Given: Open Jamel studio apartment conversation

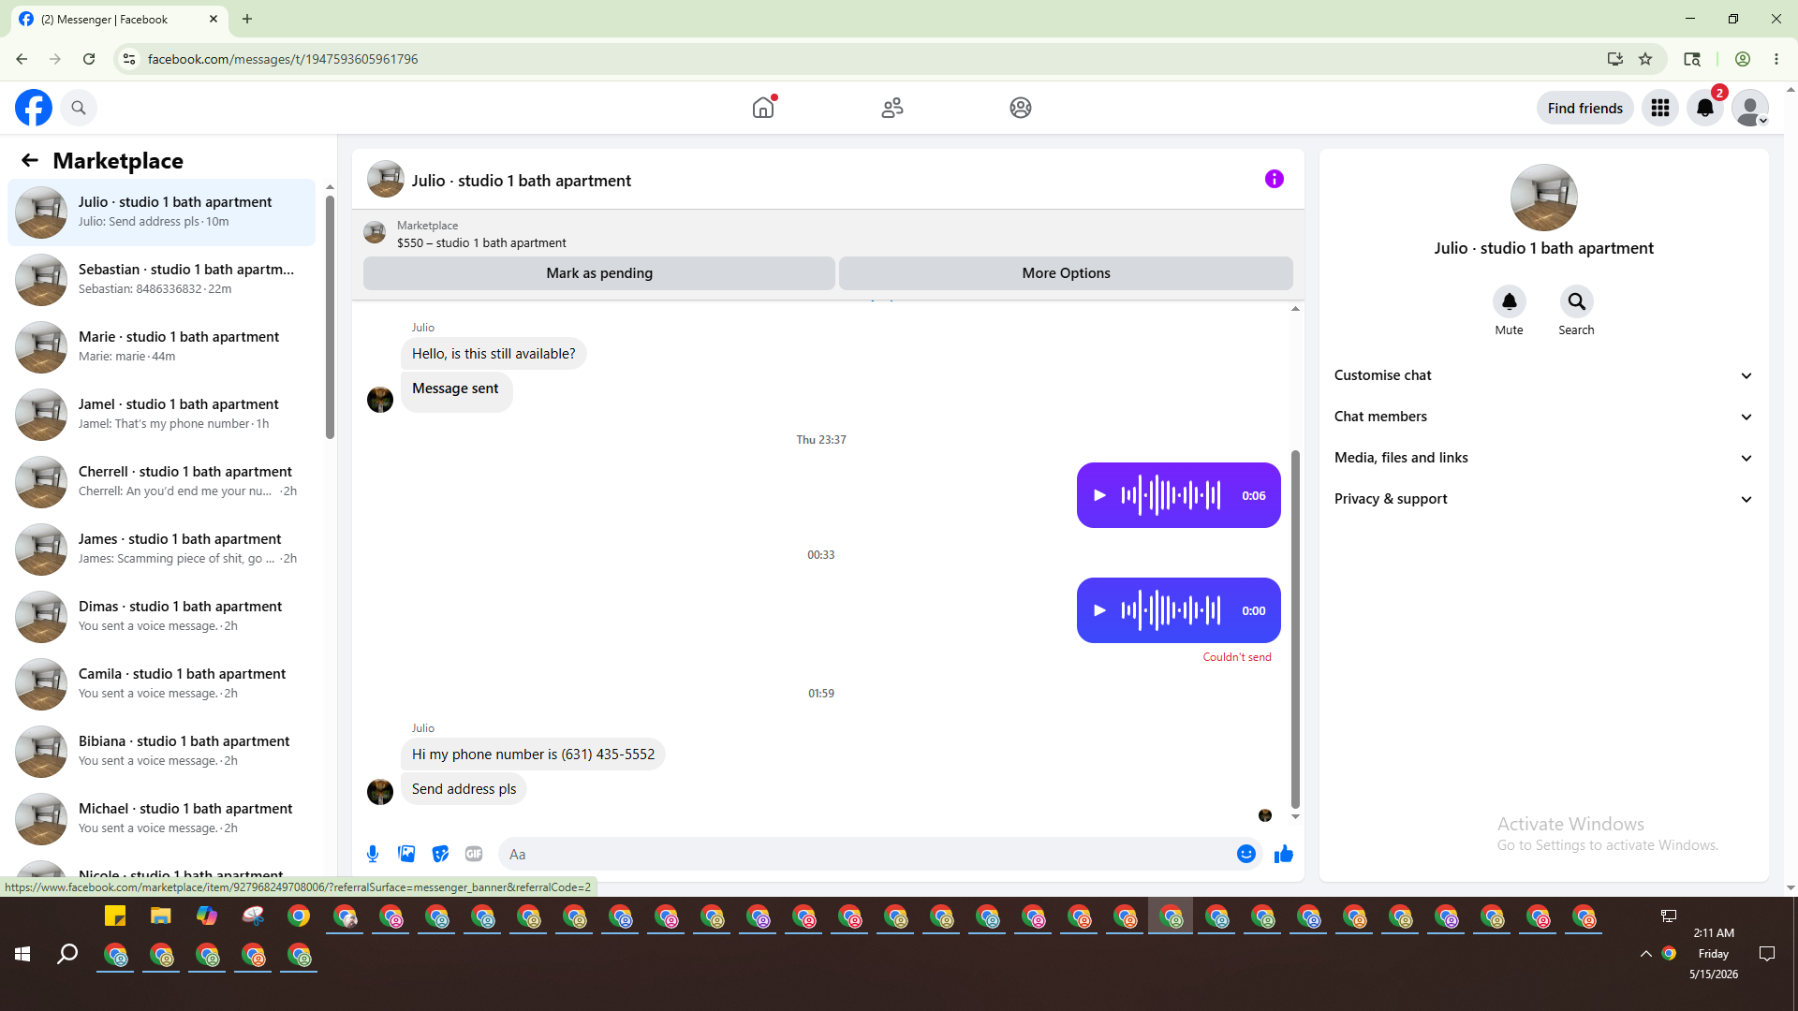Looking at the screenshot, I should click(x=161, y=414).
